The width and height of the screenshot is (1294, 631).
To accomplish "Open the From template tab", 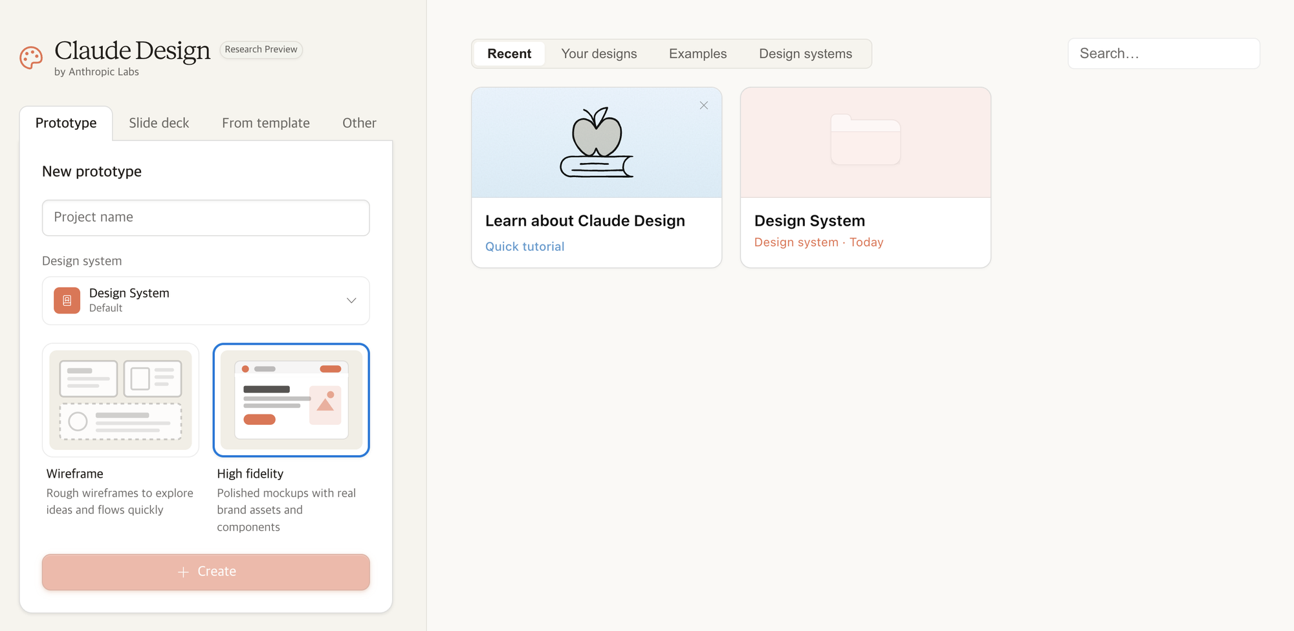I will point(266,123).
